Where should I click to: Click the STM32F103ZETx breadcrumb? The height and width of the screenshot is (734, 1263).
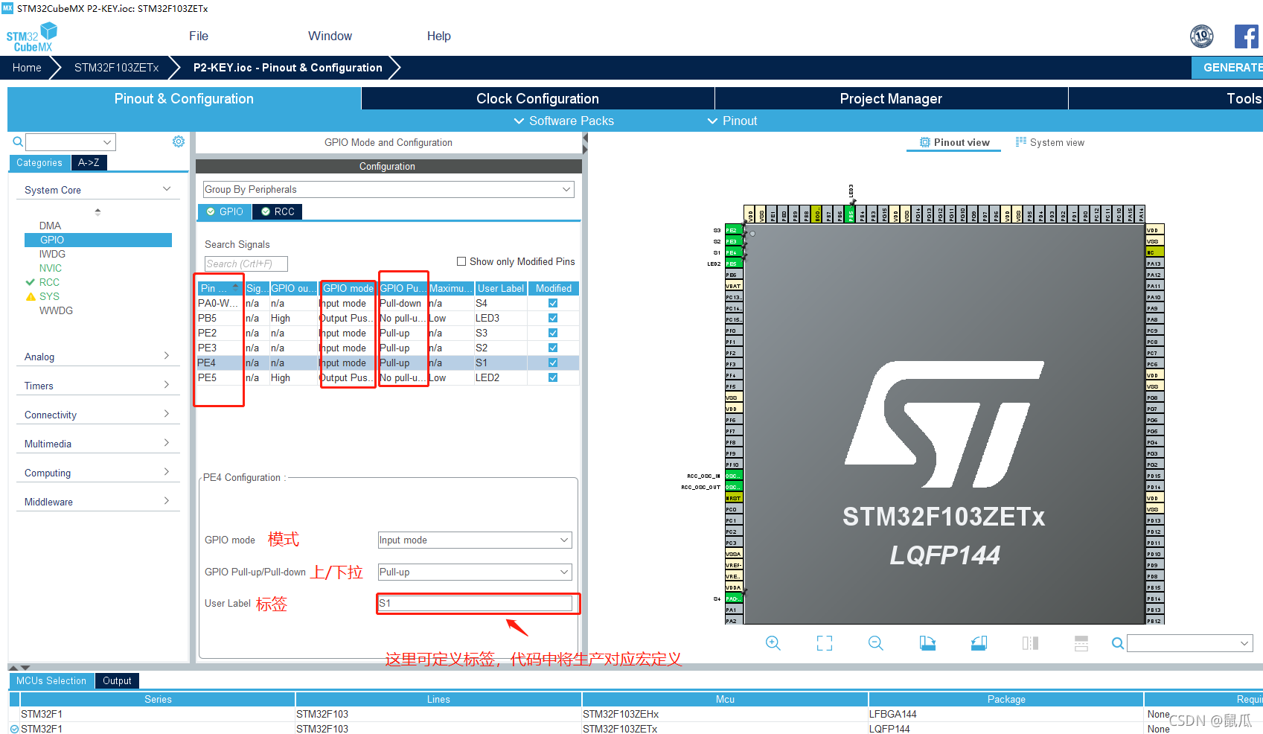[x=117, y=67]
